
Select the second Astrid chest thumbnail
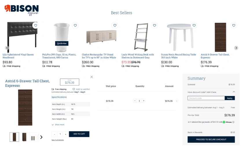[24, 137]
